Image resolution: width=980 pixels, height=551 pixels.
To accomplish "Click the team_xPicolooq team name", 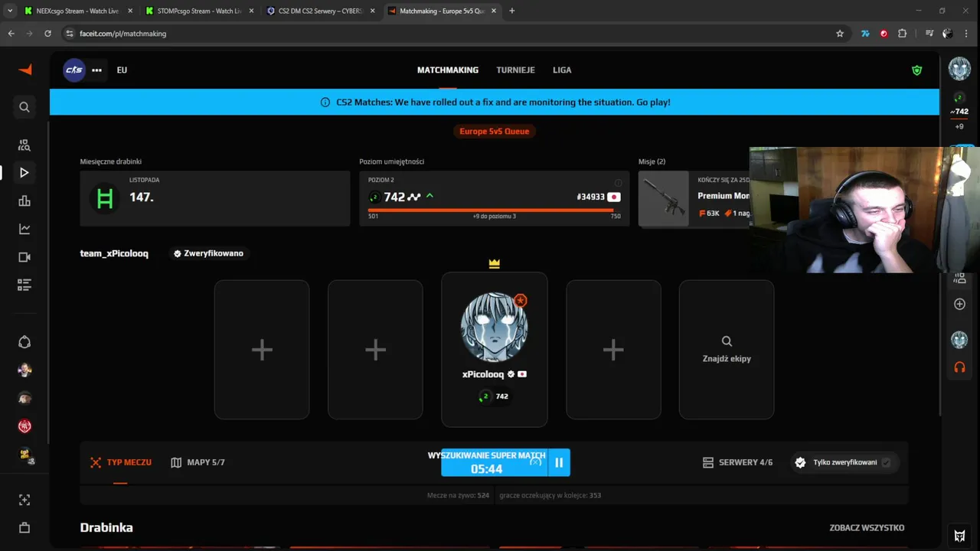I will [114, 253].
